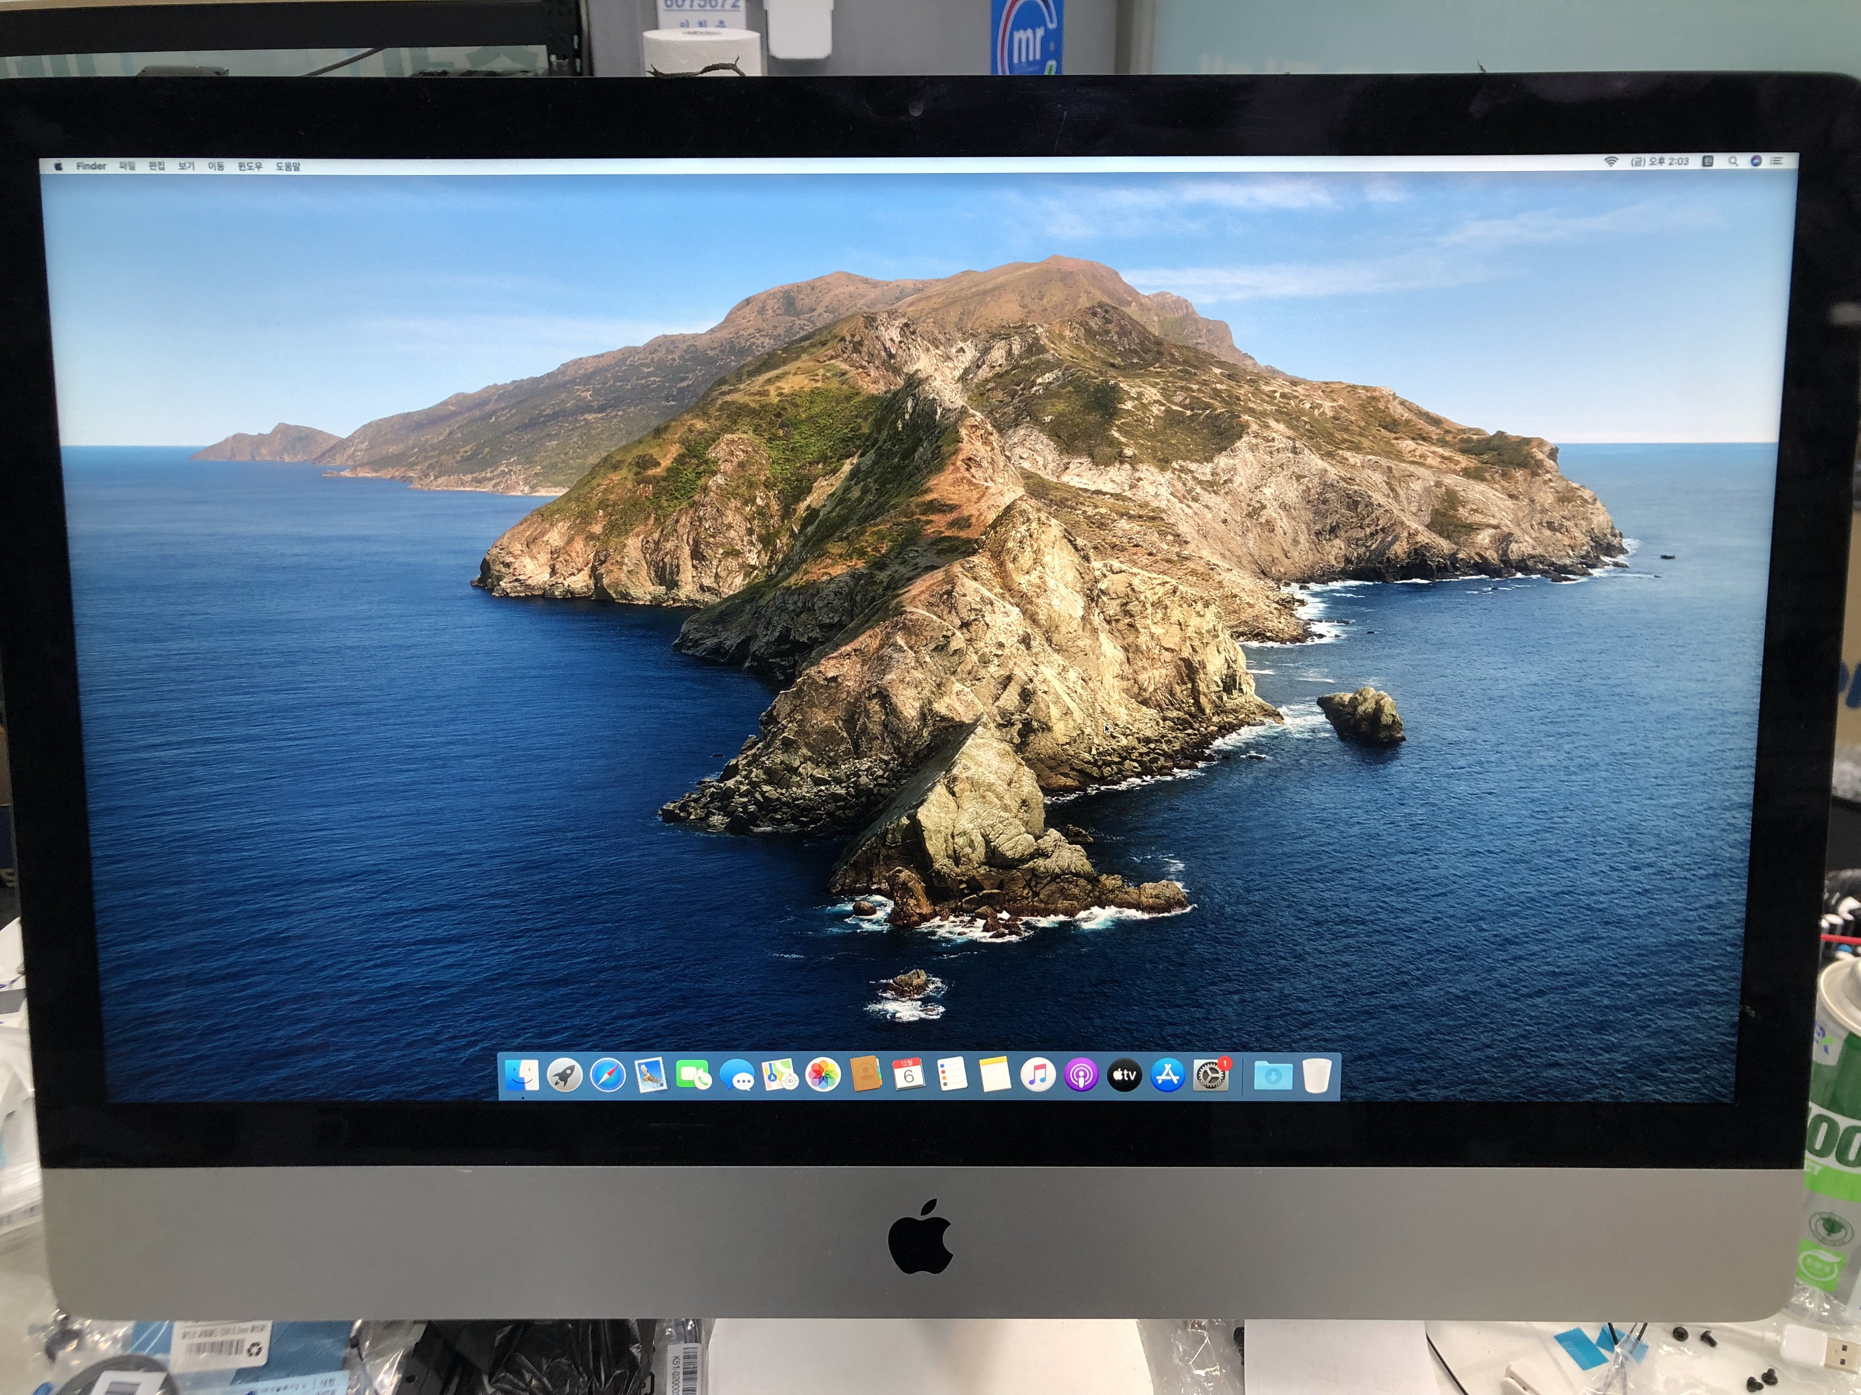Open Mail stamp icon in Dock
This screenshot has width=1861, height=1395.
pos(650,1075)
